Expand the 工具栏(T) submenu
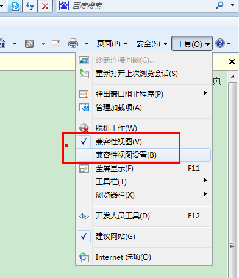 click(x=144, y=182)
